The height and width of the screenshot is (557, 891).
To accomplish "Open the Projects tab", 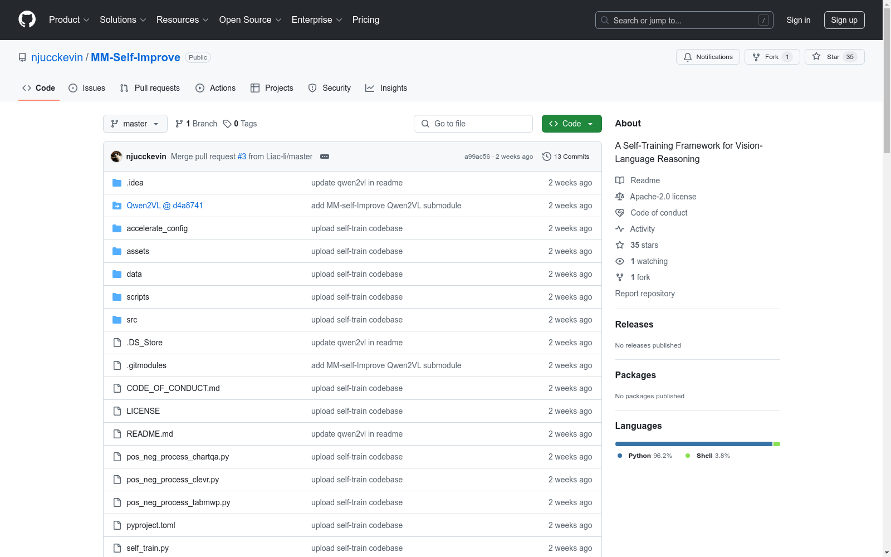I will pyautogui.click(x=272, y=88).
